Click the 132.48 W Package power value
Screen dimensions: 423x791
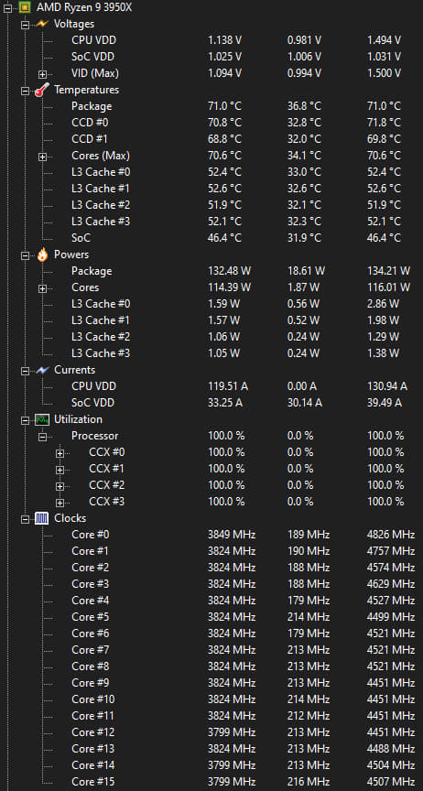click(x=229, y=271)
